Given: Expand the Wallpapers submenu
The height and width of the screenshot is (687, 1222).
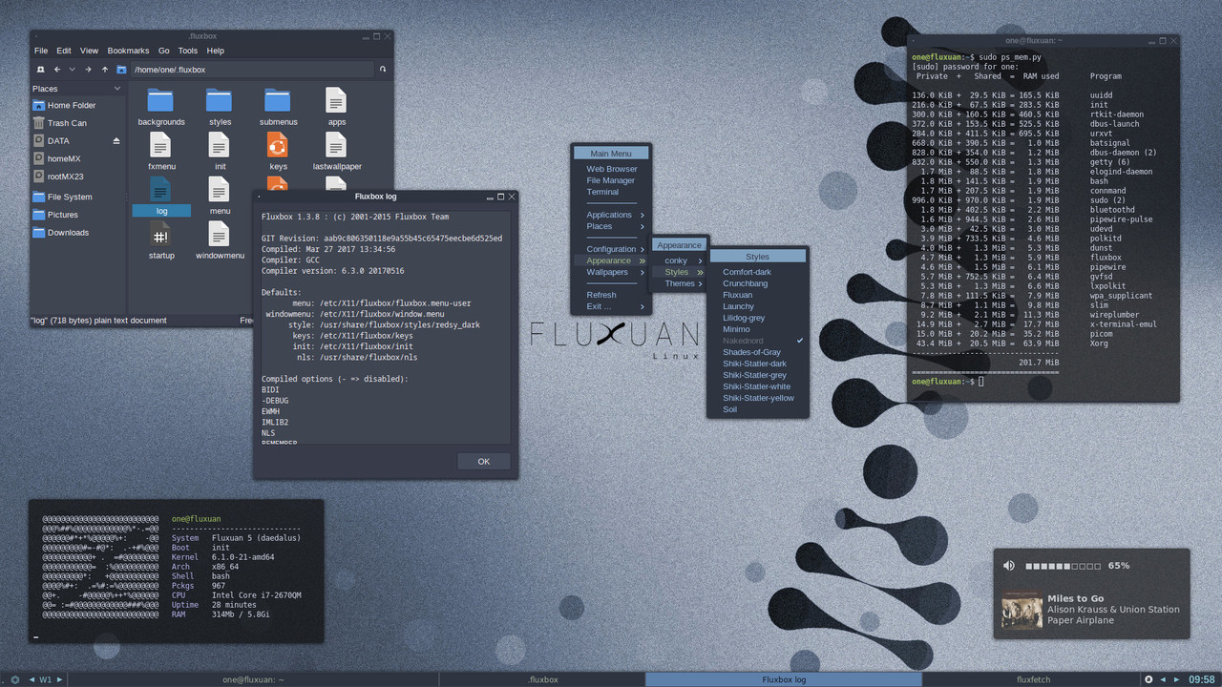Looking at the screenshot, I should (609, 272).
